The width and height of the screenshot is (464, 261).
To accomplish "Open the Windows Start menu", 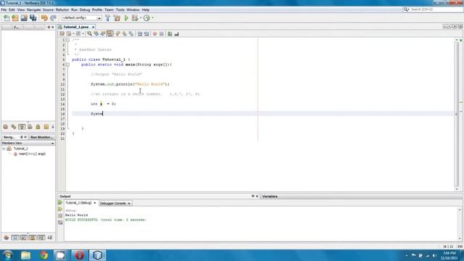I will (x=8, y=255).
